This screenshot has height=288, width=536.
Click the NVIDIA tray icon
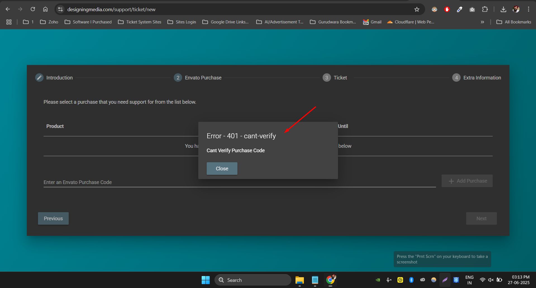point(378,280)
